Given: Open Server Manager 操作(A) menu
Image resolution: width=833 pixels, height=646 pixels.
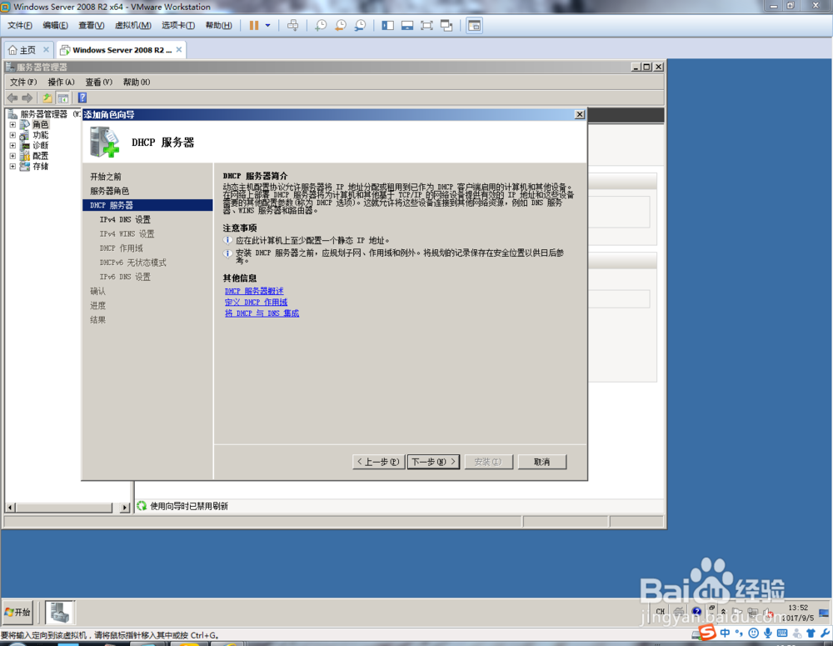Looking at the screenshot, I should point(61,82).
